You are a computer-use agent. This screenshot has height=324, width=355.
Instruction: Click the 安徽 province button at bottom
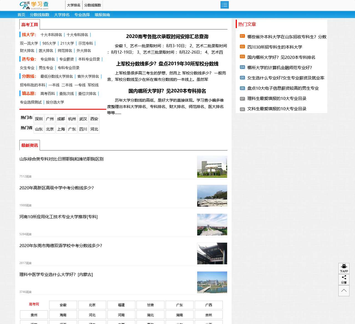tap(63, 305)
